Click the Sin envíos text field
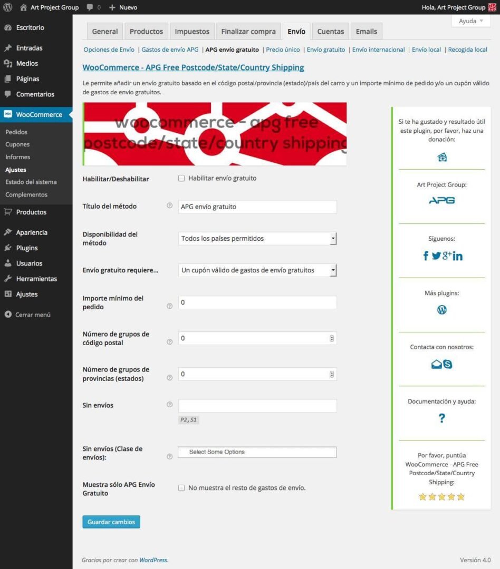This screenshot has width=500, height=569. pyautogui.click(x=257, y=406)
